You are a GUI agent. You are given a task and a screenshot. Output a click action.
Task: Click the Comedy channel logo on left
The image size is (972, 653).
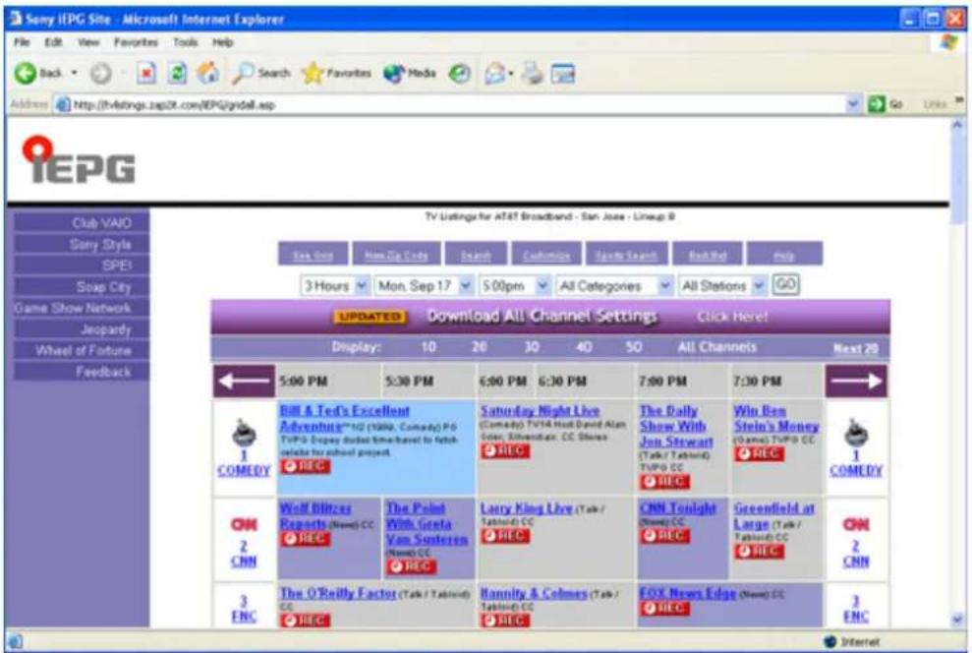point(244,433)
